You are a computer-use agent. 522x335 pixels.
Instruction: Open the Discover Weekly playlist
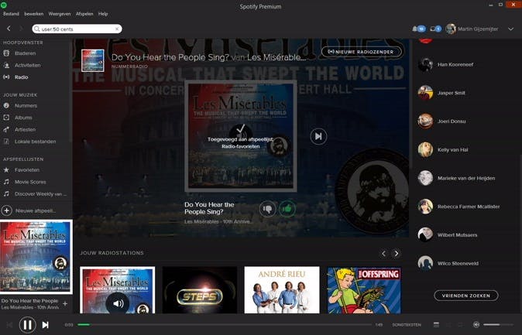tap(40, 194)
